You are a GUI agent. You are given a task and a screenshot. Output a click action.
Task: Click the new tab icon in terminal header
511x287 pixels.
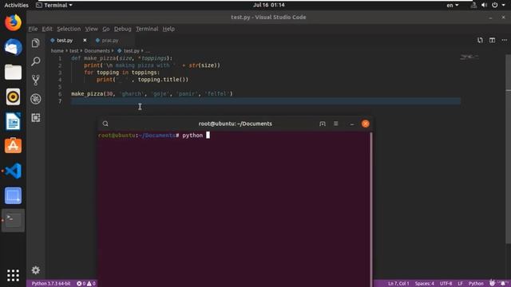point(323,124)
